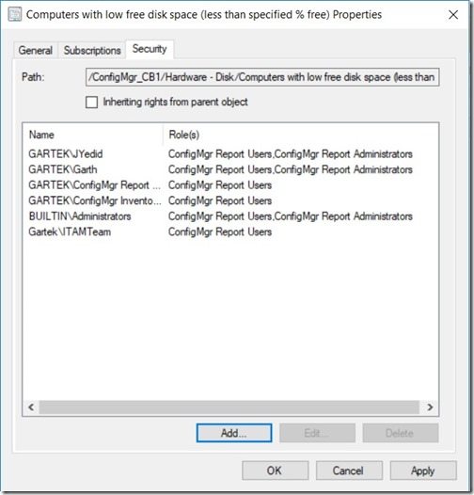This screenshot has height=495, width=474.
Task: Confirm with the OK button
Action: click(x=276, y=471)
